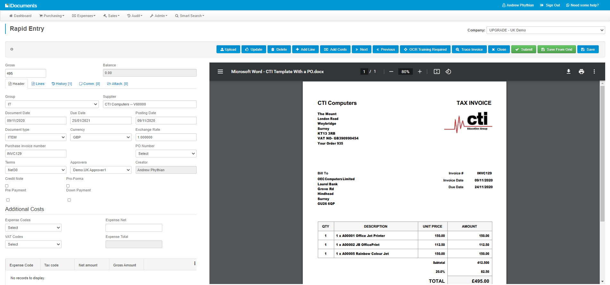
Task: Open the Group dropdown showing IT
Action: (52, 104)
